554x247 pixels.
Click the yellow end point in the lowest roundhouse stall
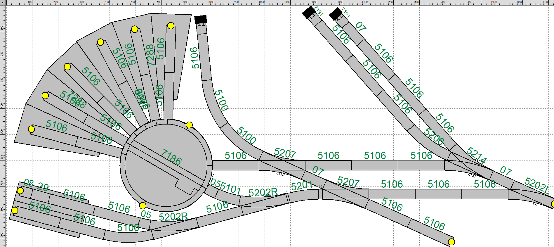coord(31,129)
